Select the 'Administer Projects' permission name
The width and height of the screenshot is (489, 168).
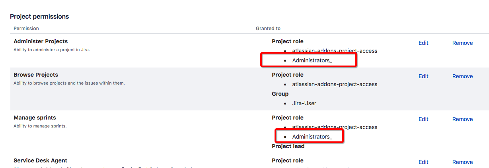click(x=41, y=41)
